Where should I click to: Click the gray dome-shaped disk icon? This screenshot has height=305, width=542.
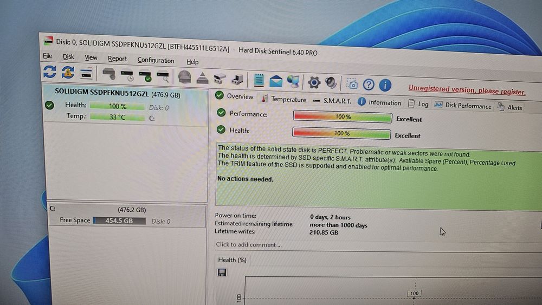(x=185, y=77)
